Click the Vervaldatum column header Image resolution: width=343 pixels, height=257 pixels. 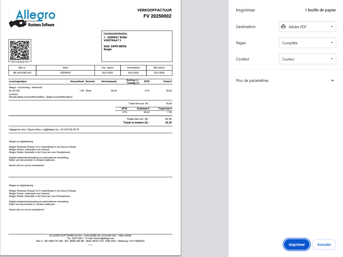point(133,68)
